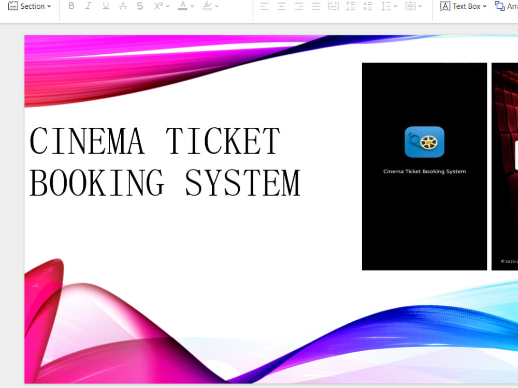Click the Section icon
Image resolution: width=518 pixels, height=388 pixels.
click(x=13, y=6)
